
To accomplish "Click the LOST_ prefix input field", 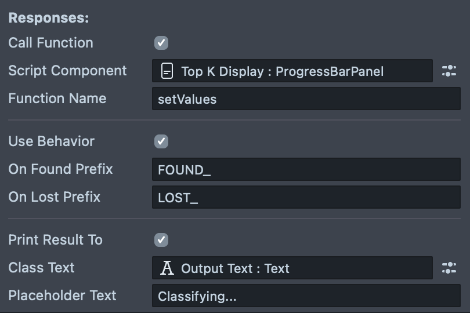I will pos(306,198).
